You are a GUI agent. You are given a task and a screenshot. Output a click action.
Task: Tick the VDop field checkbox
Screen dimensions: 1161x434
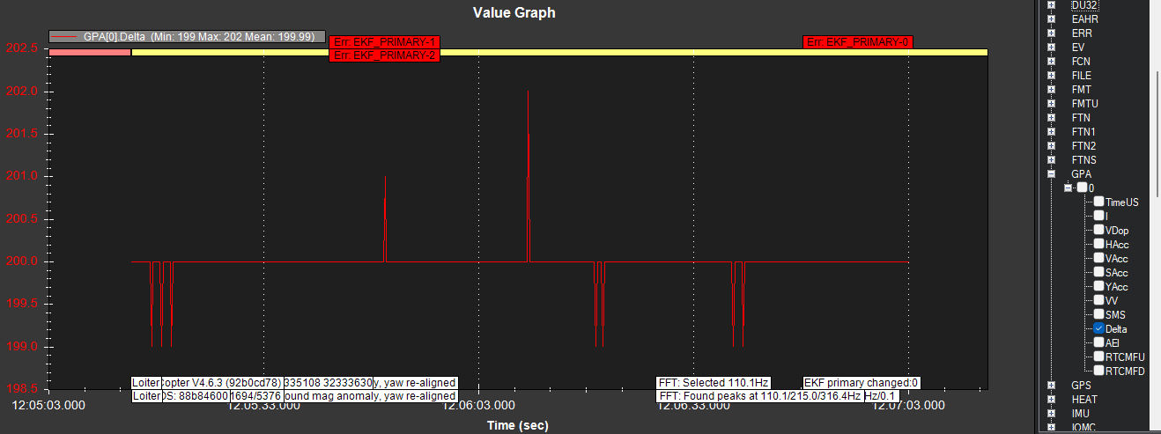coord(1098,230)
